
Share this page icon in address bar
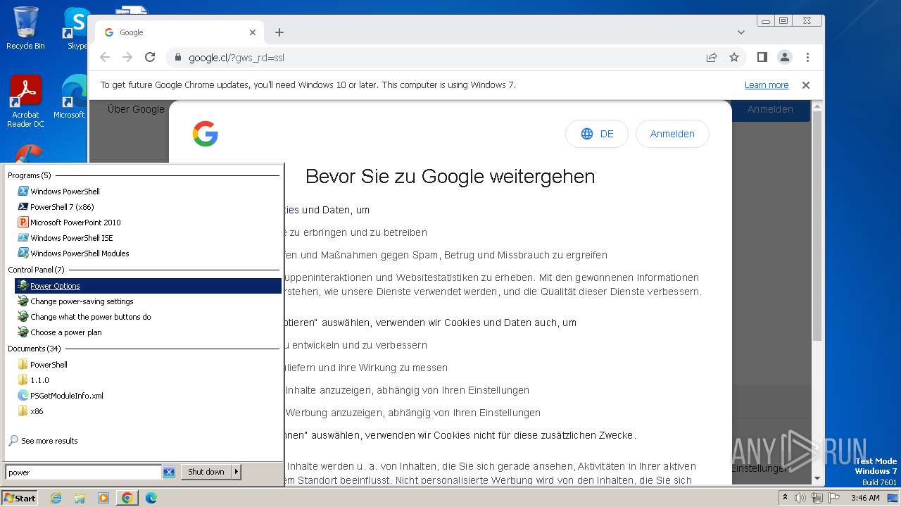click(712, 58)
